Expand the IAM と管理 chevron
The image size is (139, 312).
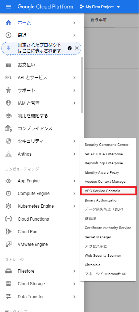tap(74, 103)
